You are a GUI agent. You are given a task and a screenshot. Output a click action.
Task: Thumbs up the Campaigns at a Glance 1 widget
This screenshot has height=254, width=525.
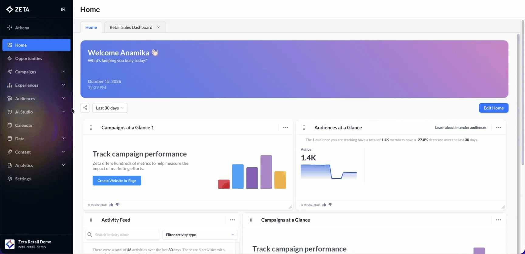(112, 205)
